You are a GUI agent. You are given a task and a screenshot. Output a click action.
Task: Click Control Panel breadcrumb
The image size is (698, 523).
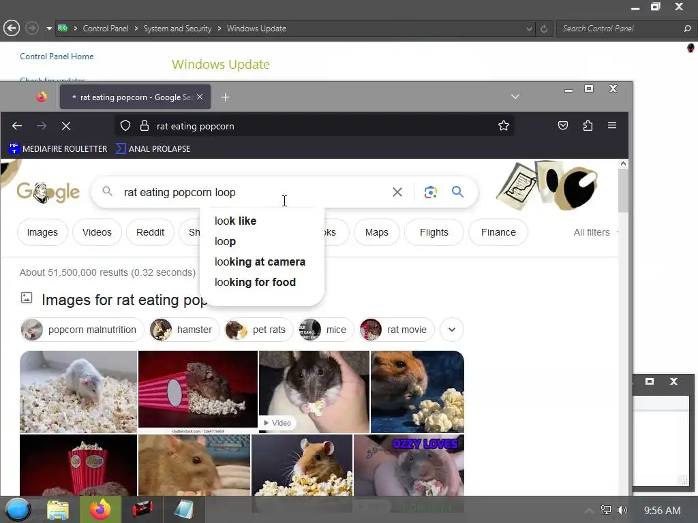(106, 29)
